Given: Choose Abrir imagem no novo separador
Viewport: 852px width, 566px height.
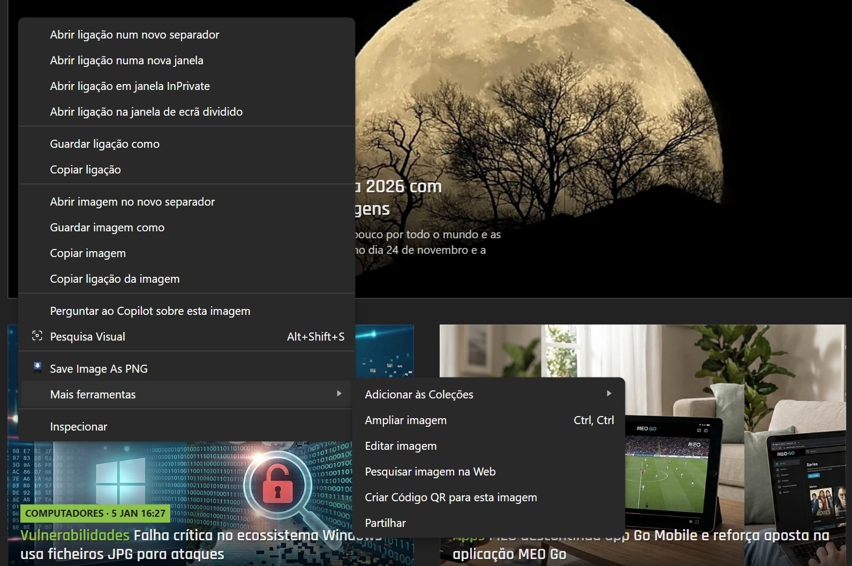Looking at the screenshot, I should click(132, 202).
